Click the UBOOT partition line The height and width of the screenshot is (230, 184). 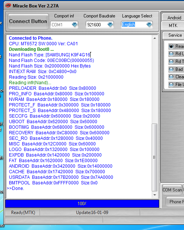(x=53, y=122)
